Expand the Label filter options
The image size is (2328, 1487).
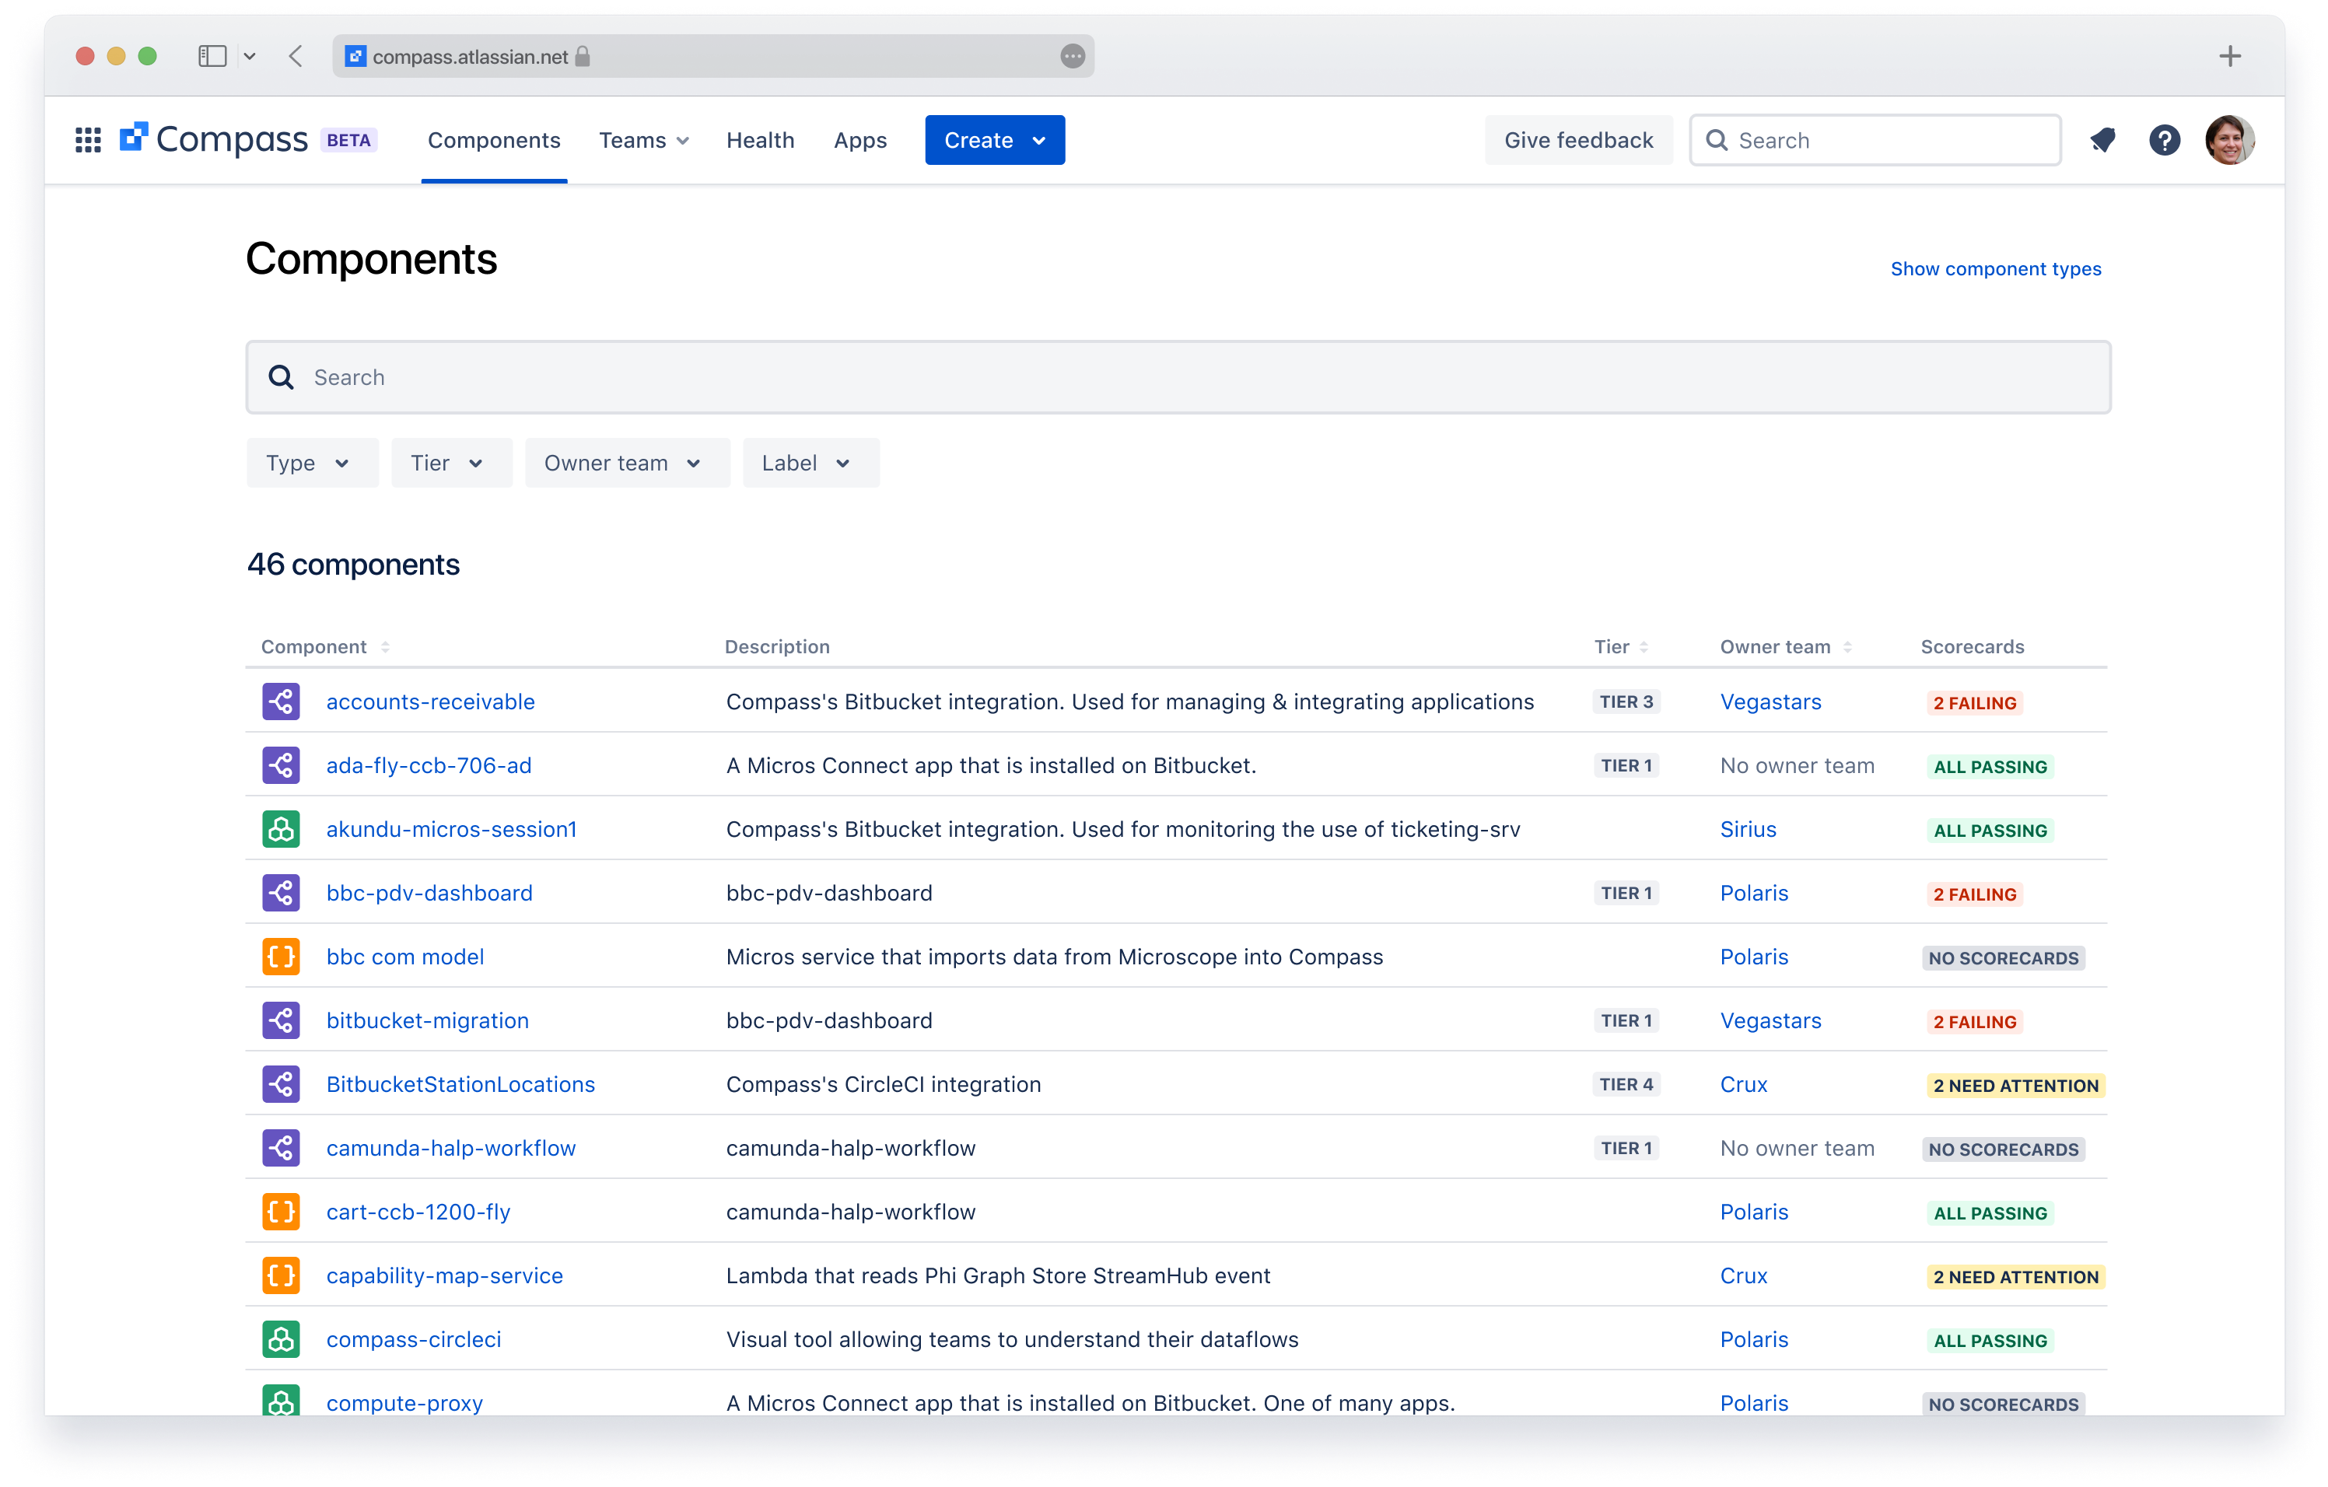pos(810,462)
